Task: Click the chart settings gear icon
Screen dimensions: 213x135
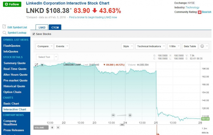Action: coord(202,46)
